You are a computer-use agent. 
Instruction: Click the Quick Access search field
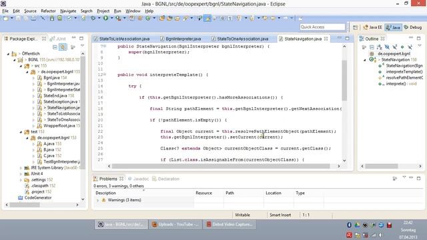(322, 27)
